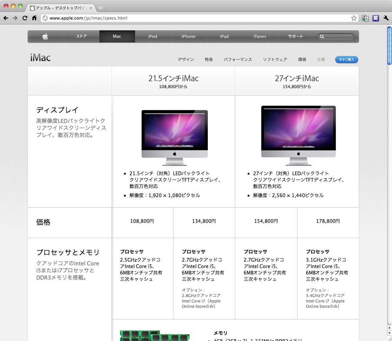Open the 特長 section link

(x=209, y=59)
